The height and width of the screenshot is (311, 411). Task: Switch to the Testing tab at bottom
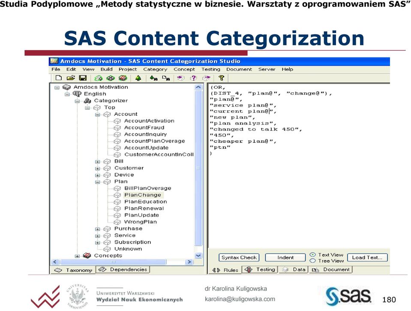tap(260, 269)
